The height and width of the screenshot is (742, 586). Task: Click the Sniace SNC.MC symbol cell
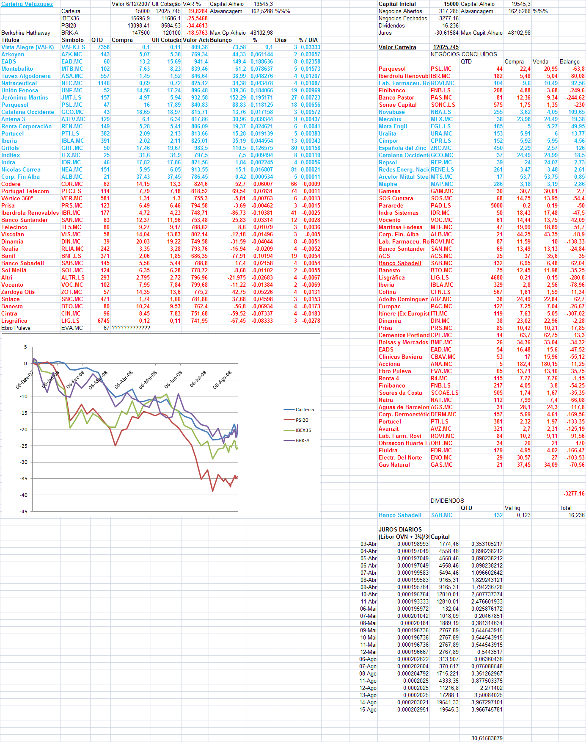pyautogui.click(x=72, y=299)
